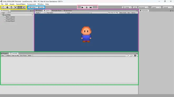Lock the Hierarchy panel
Screen dimensions: 174x97
[x=31, y=11]
